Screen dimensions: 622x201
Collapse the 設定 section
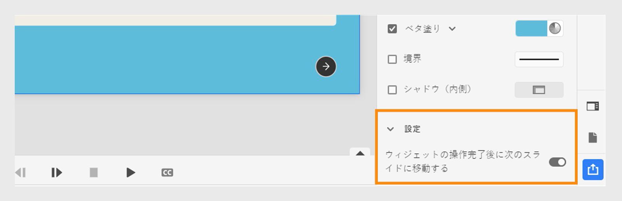click(390, 129)
